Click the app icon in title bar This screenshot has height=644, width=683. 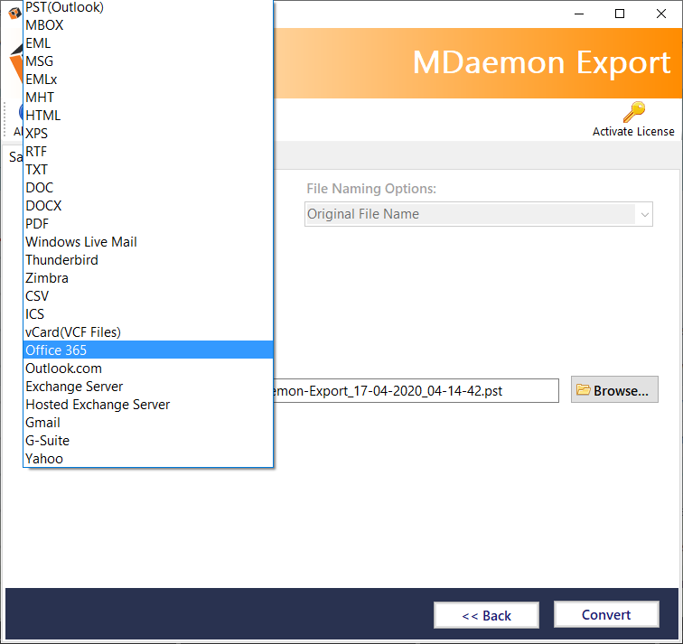(14, 13)
